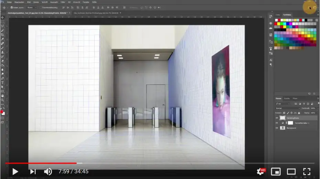320x179 pixels.
Task: Switch to the Pfade tab
Action: [x=295, y=99]
